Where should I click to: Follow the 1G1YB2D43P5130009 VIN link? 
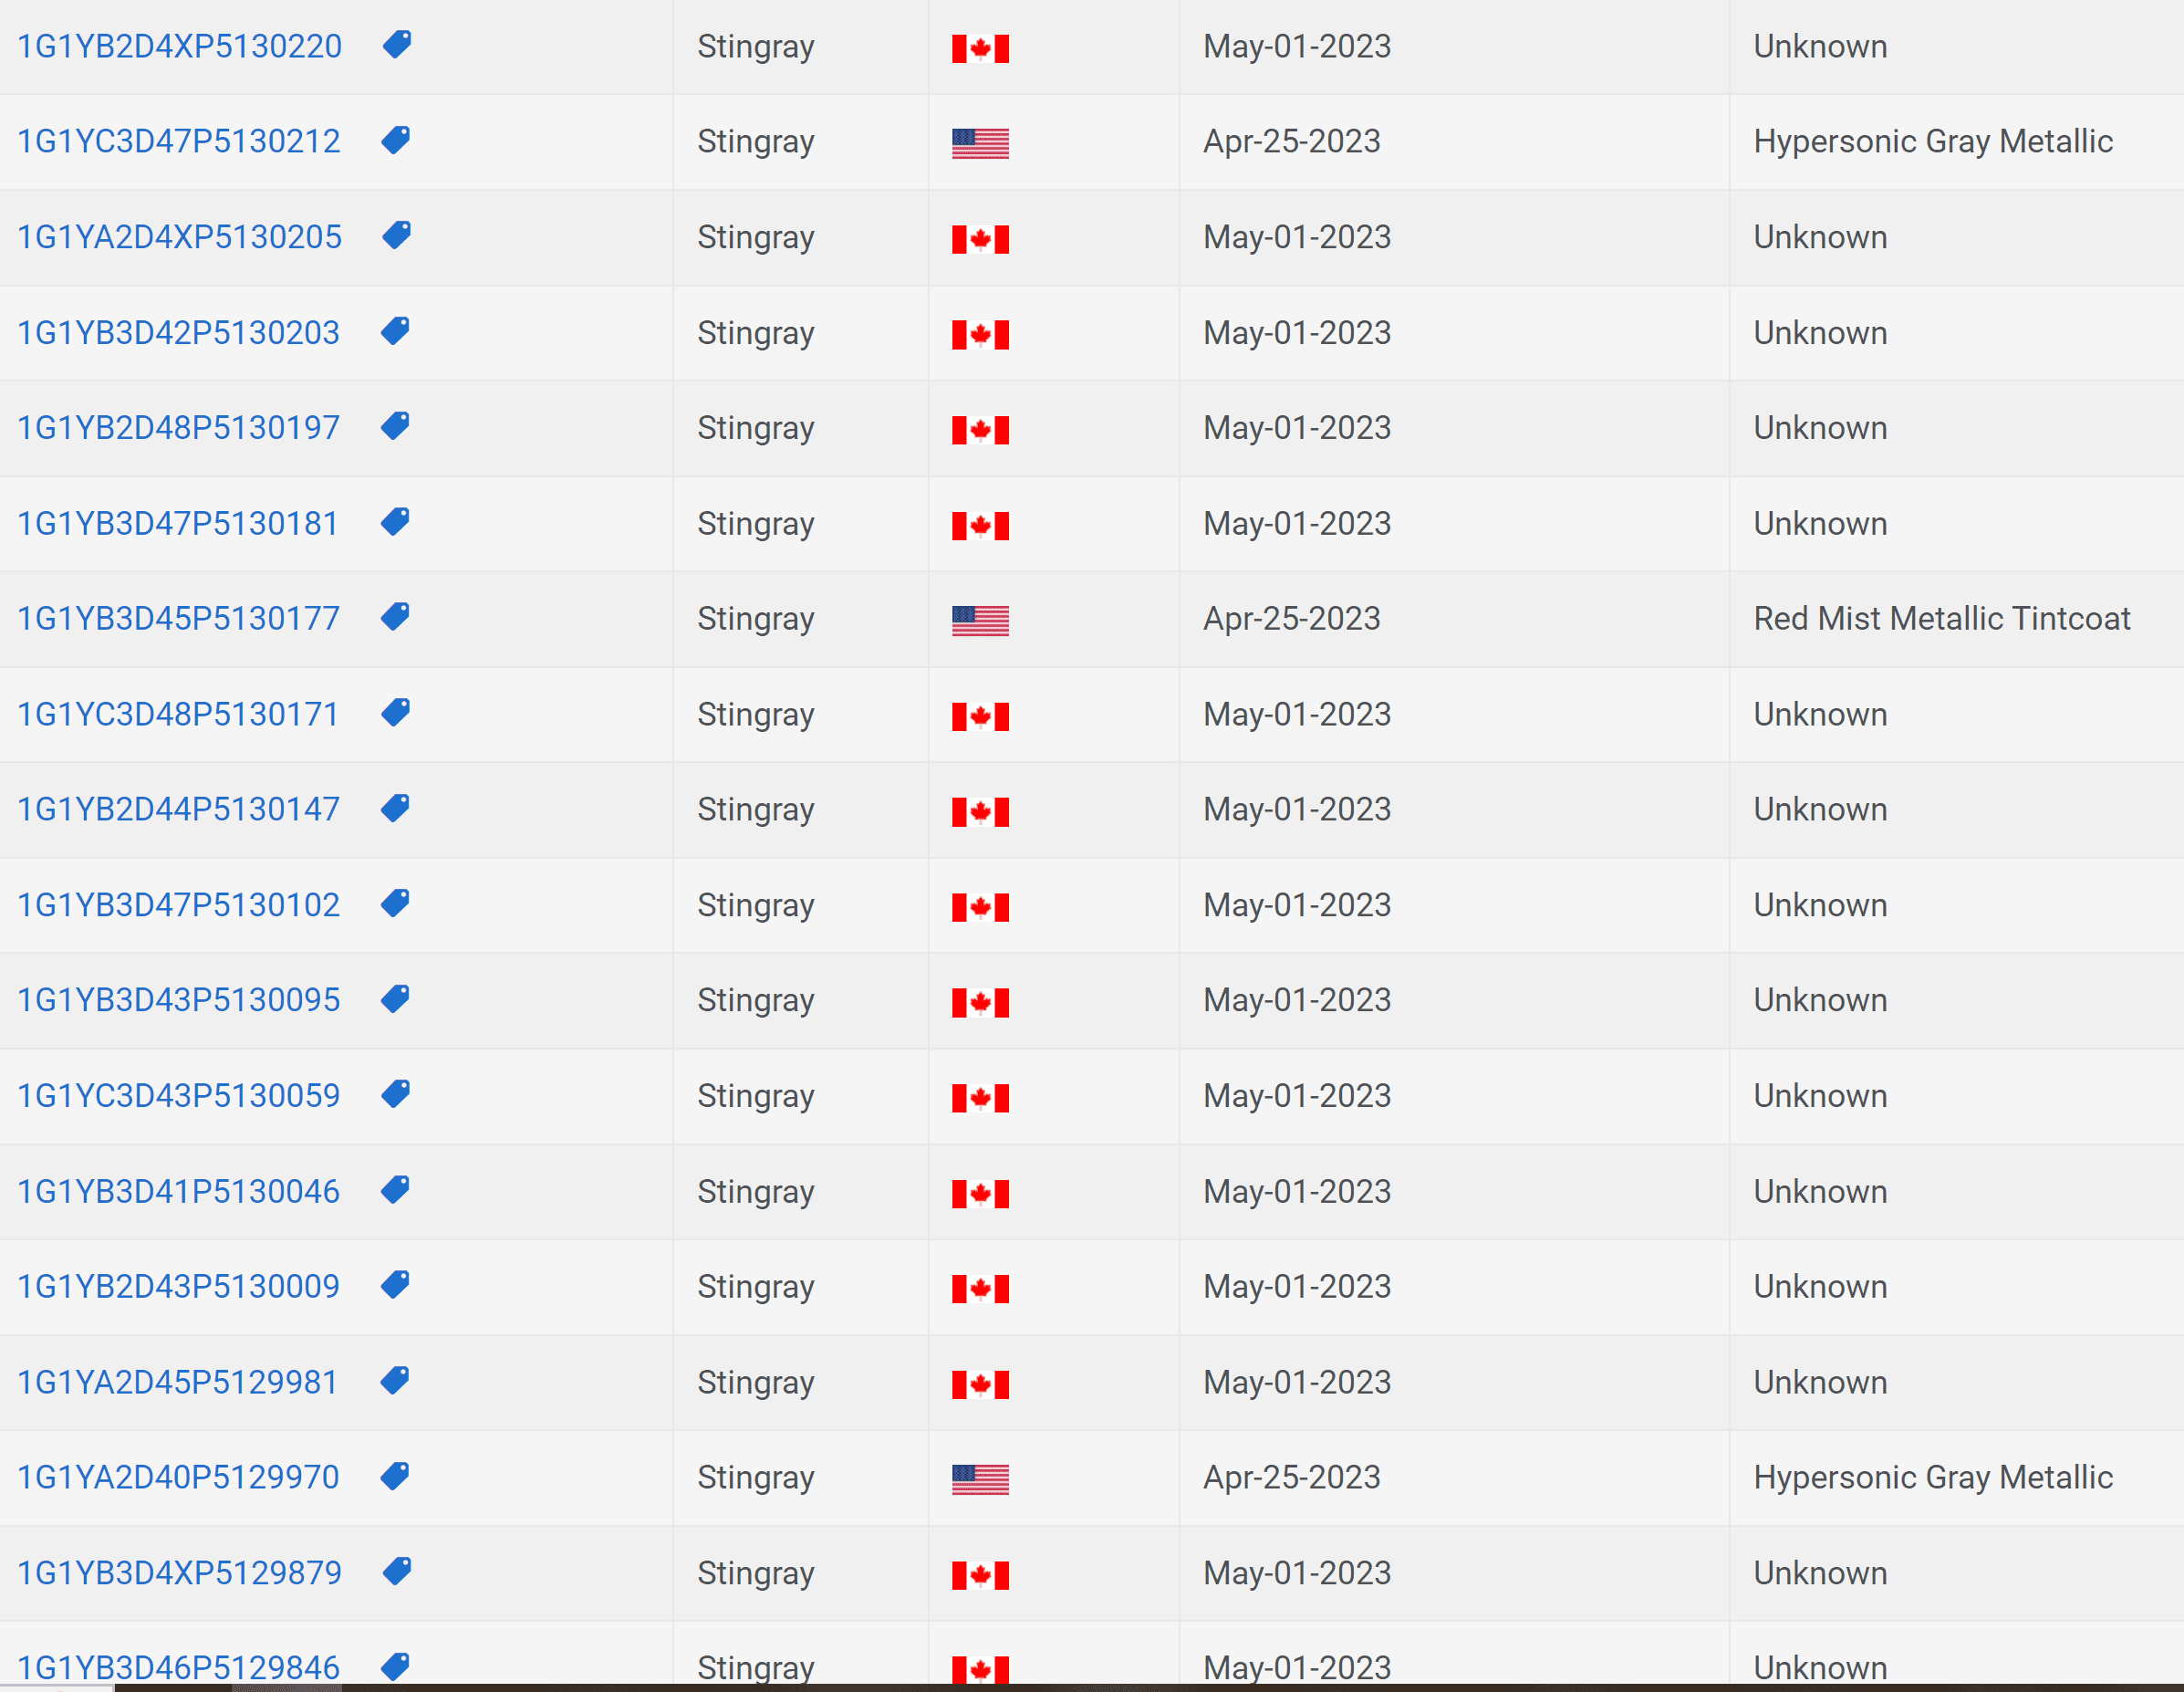179,1286
